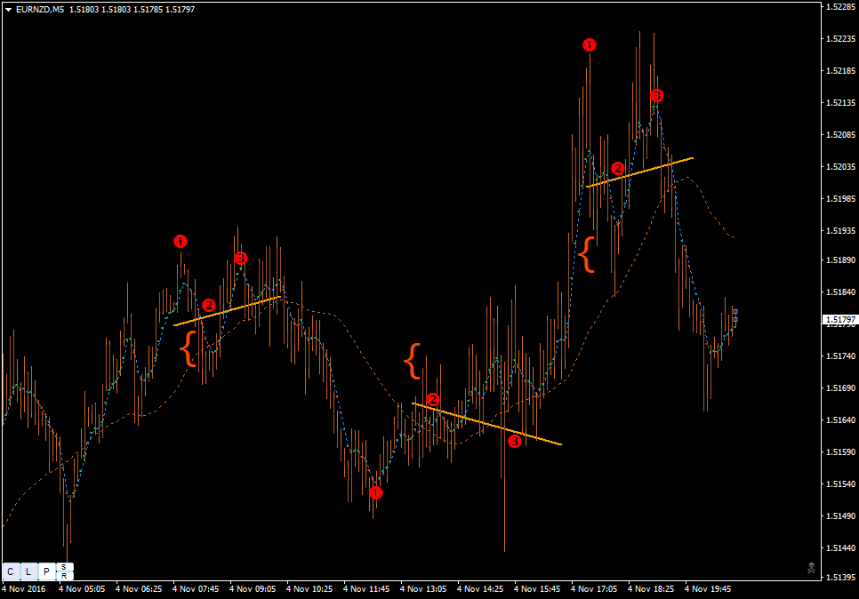Image resolution: width=859 pixels, height=599 pixels.
Task: Click the S button above R
Action: pos(65,567)
